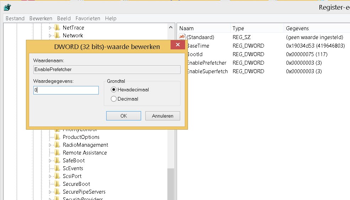Viewport: 350px width, 200px height.
Task: Select the NetTrace key label
Action: tap(74, 28)
